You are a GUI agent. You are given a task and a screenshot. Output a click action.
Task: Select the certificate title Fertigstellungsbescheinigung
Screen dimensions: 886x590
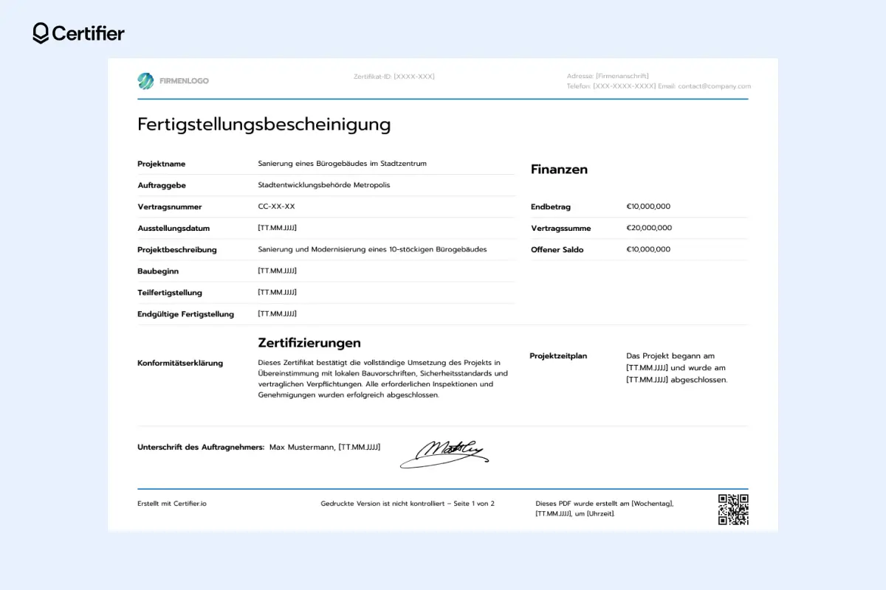coord(264,125)
